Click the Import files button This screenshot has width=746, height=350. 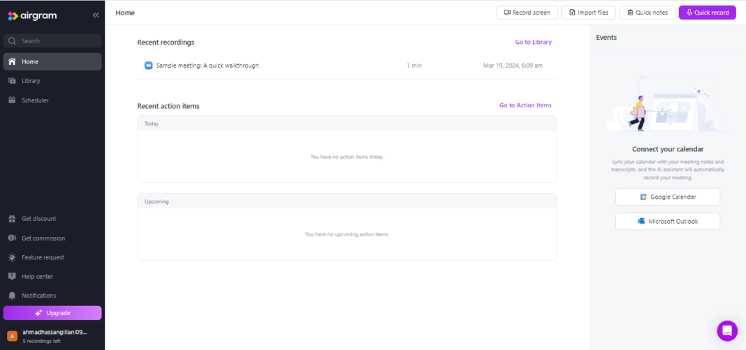[x=588, y=13]
